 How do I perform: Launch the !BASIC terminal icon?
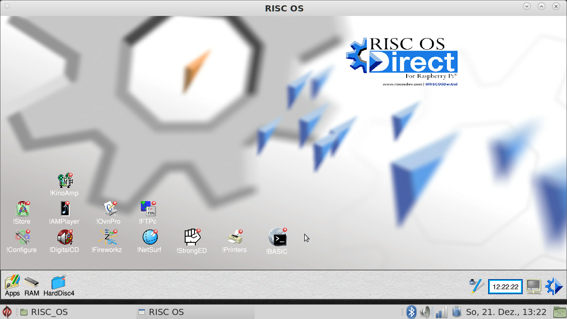point(277,238)
